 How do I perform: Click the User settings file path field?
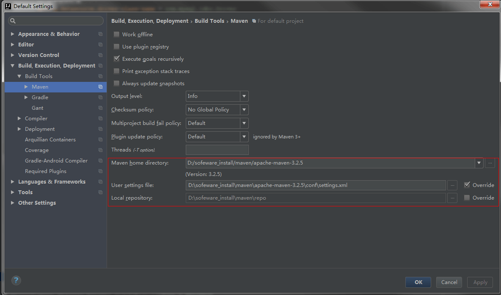(316, 185)
